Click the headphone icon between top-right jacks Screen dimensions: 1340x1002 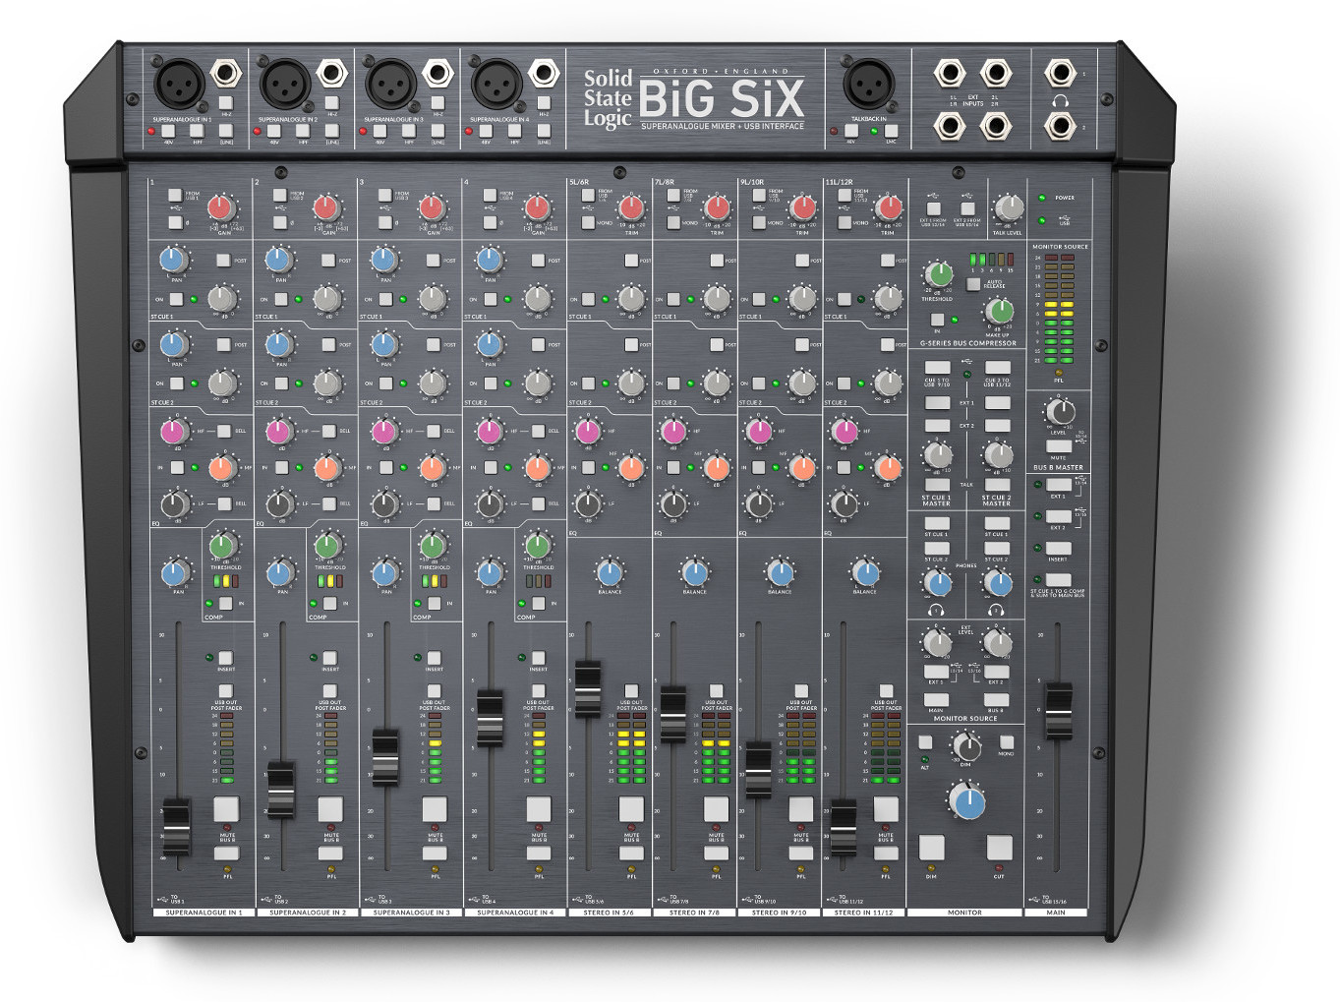pos(1060,100)
